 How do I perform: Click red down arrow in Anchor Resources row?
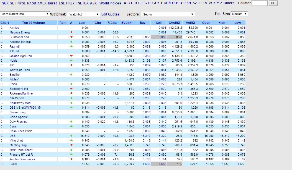(71, 159)
